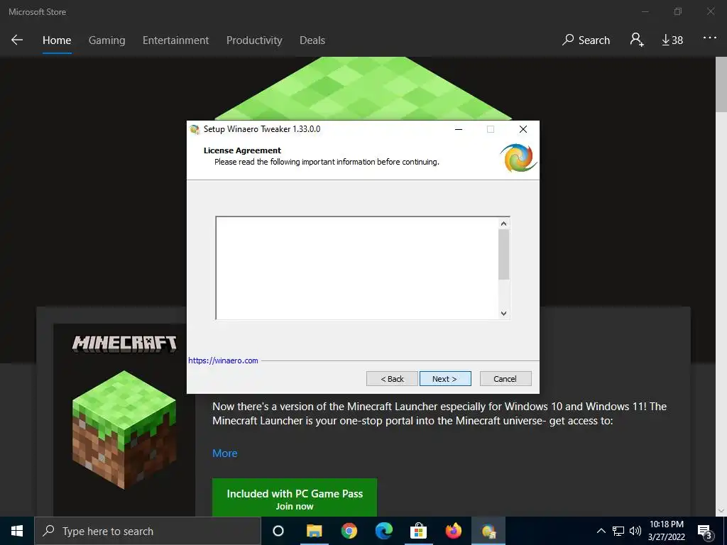This screenshot has height=545, width=727.
Task: Click the MINECRAFT logo text
Action: click(124, 344)
